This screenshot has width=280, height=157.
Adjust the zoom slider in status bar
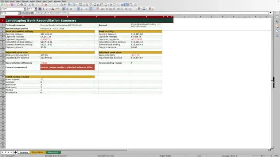click(262, 156)
